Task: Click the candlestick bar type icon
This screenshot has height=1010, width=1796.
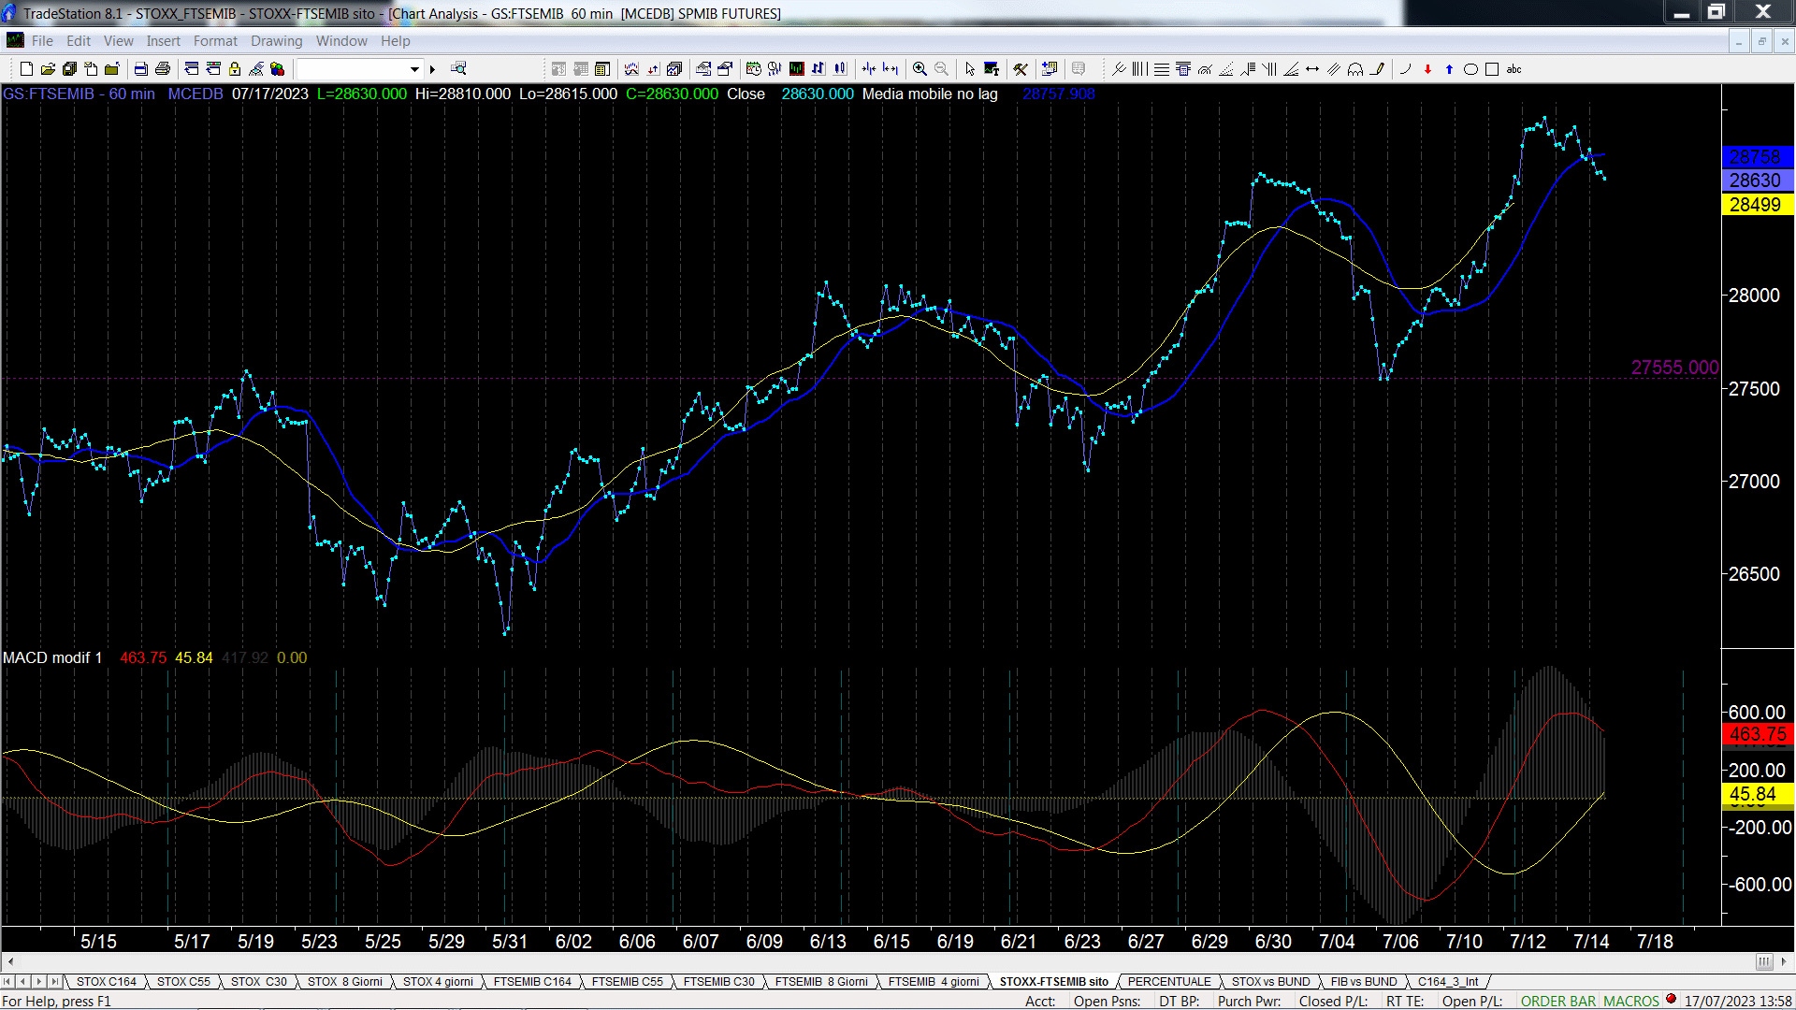Action: [840, 69]
